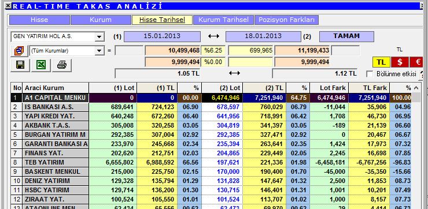The height and width of the screenshot is (209, 428).
Task: Print the takas analysis table
Action: click(x=62, y=65)
